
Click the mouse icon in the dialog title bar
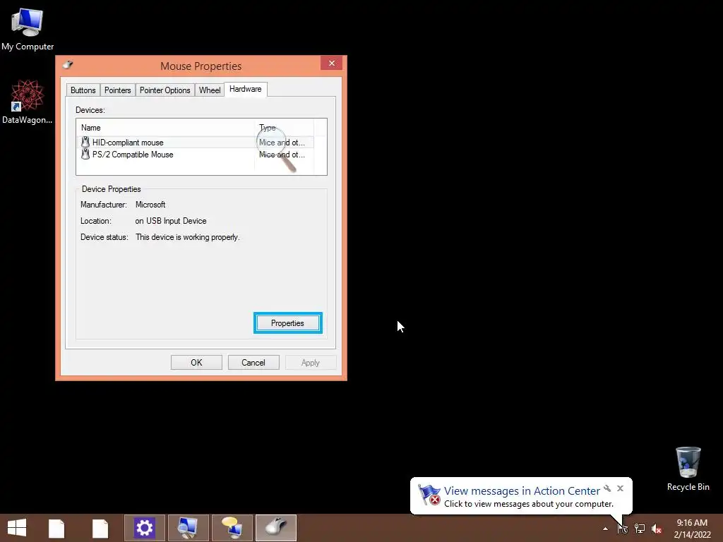pos(68,64)
